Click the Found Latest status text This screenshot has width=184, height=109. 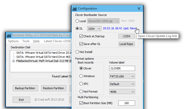pos(62,76)
